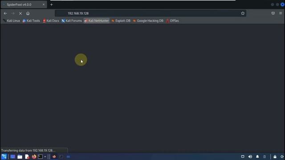
Task: Open the OffSec bookmark
Action: (172, 21)
